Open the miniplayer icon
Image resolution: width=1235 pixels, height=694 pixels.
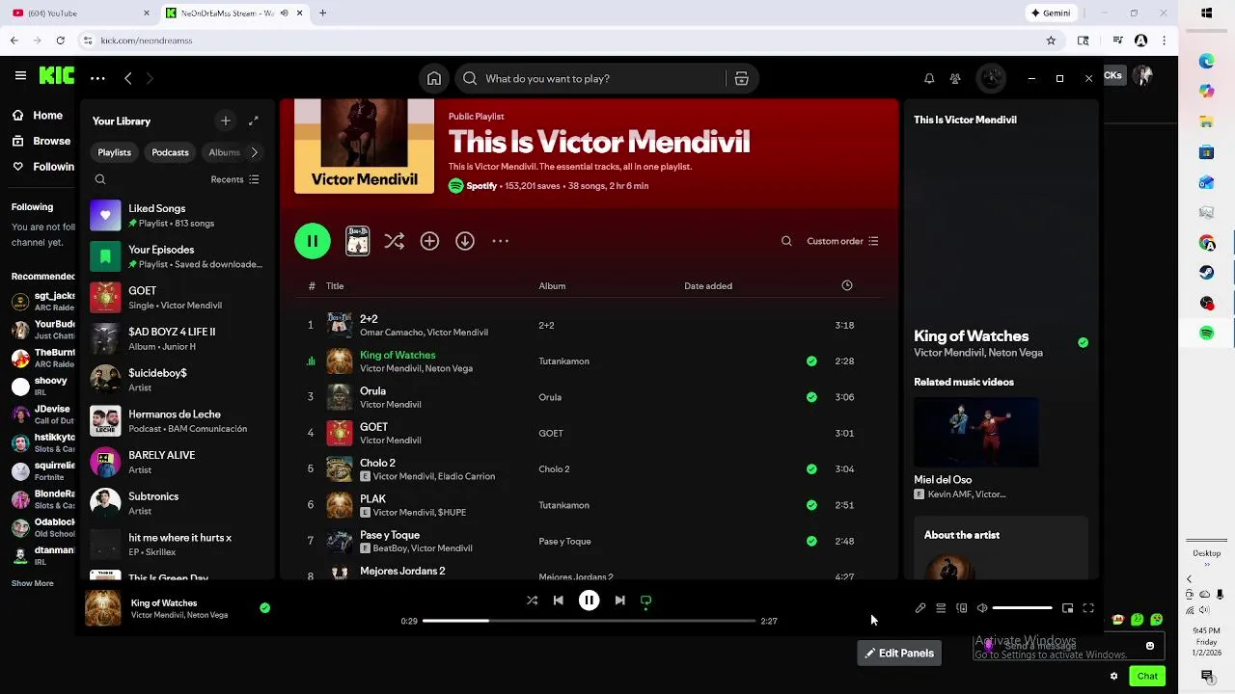pyautogui.click(x=1067, y=608)
